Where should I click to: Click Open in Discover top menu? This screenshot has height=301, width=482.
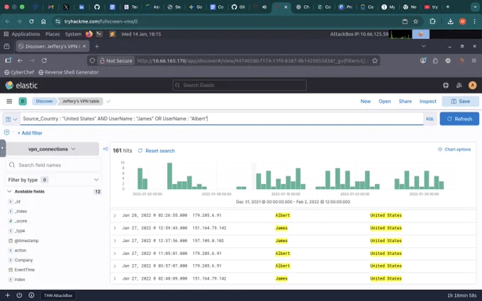[x=385, y=101]
